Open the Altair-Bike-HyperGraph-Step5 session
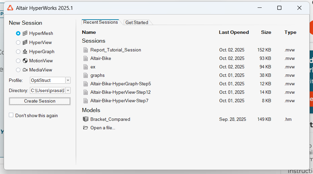 coord(120,84)
